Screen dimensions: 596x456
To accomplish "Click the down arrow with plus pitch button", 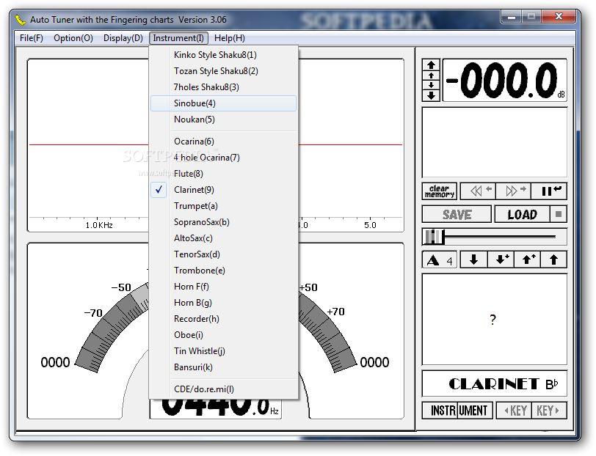I will click(x=501, y=260).
